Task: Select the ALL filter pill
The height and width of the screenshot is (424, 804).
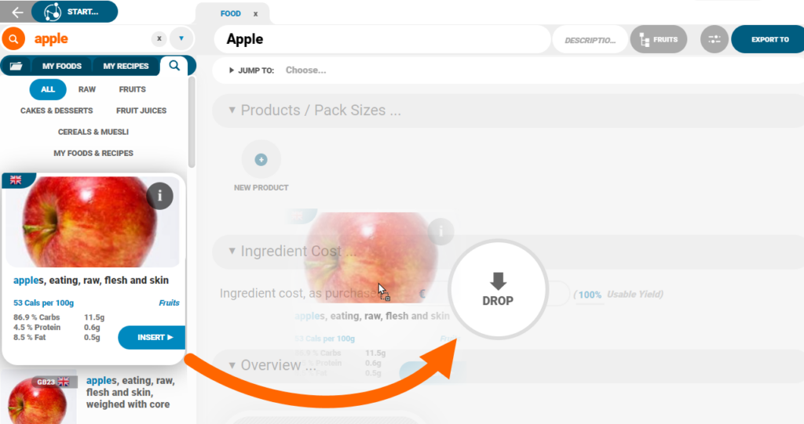Action: (x=48, y=89)
